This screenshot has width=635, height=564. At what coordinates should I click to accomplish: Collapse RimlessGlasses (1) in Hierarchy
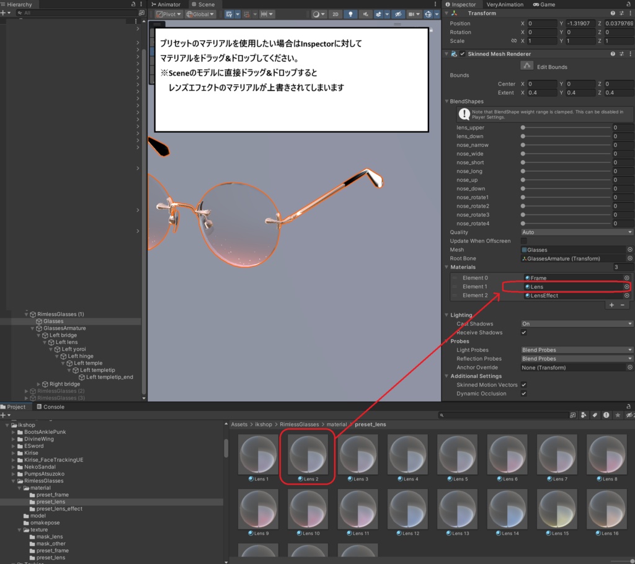tap(26, 314)
